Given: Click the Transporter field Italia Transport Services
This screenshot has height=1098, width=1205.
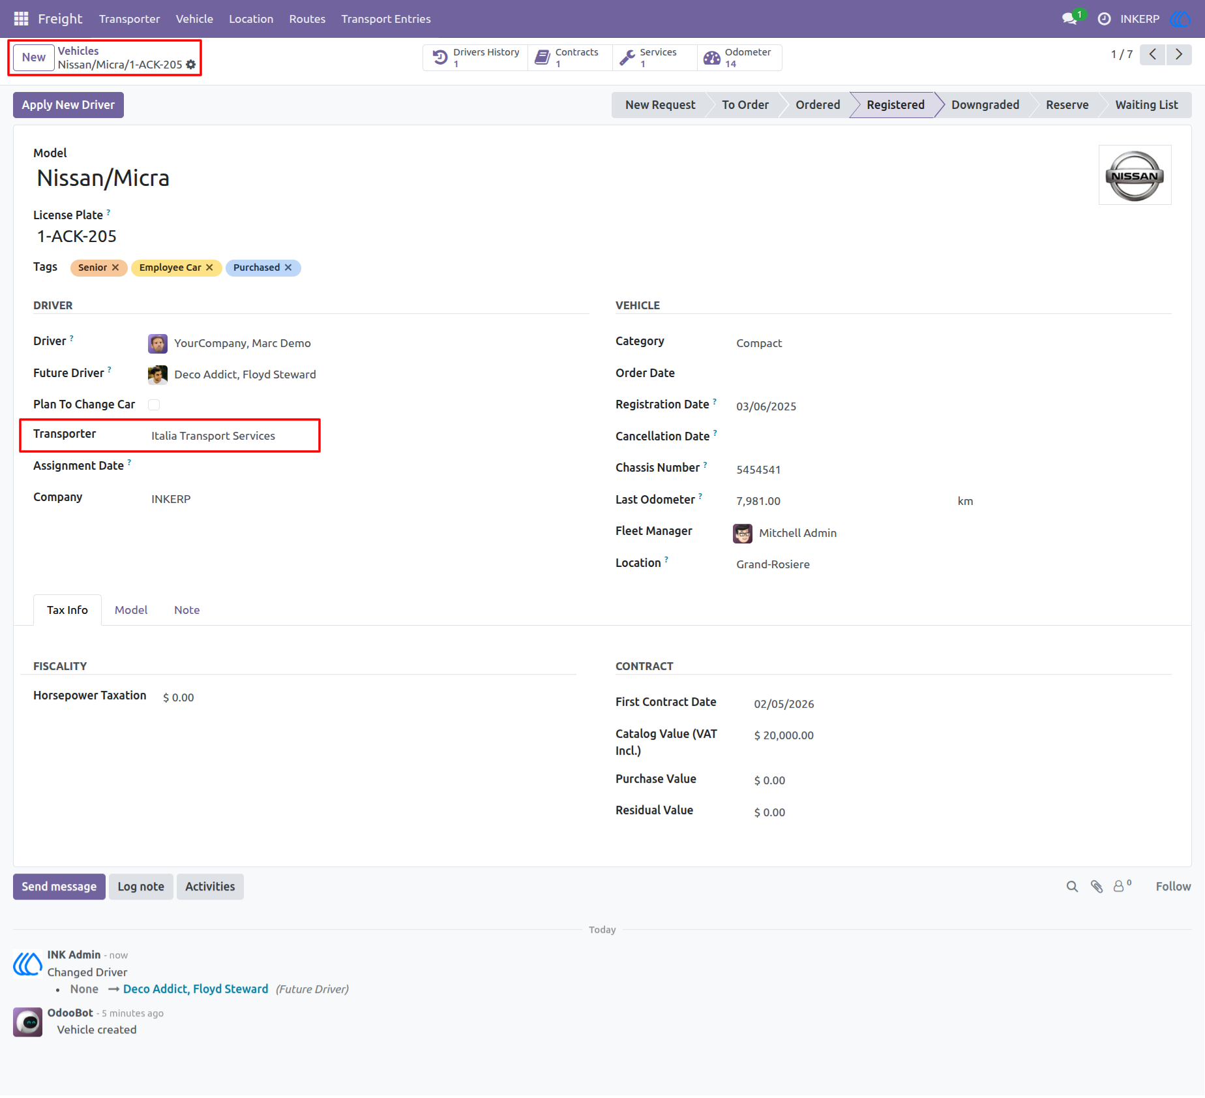Looking at the screenshot, I should tap(213, 436).
